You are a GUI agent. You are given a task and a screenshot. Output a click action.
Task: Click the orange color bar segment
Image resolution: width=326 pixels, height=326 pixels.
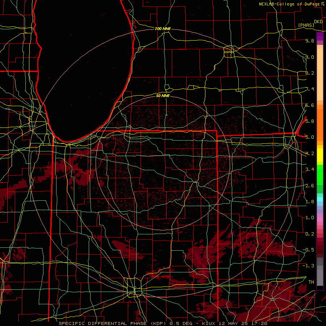pos(320,125)
